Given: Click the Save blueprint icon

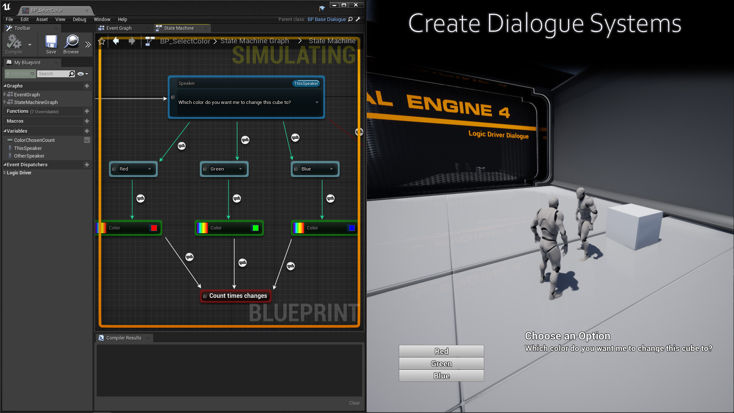Looking at the screenshot, I should pos(51,42).
